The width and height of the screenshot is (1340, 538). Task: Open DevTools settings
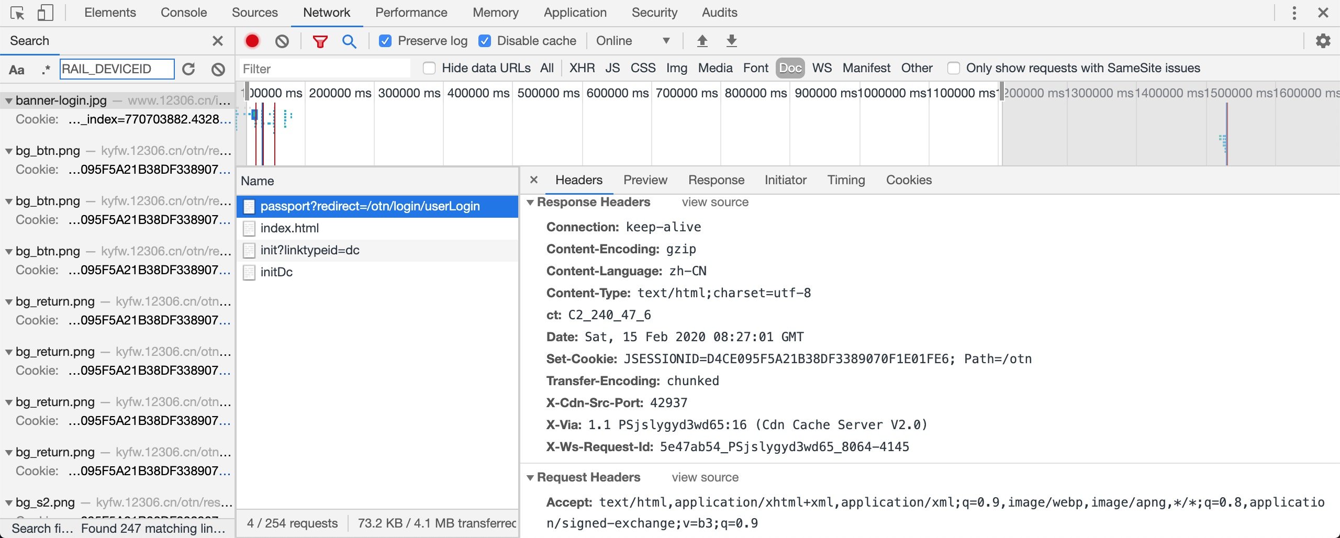point(1323,41)
